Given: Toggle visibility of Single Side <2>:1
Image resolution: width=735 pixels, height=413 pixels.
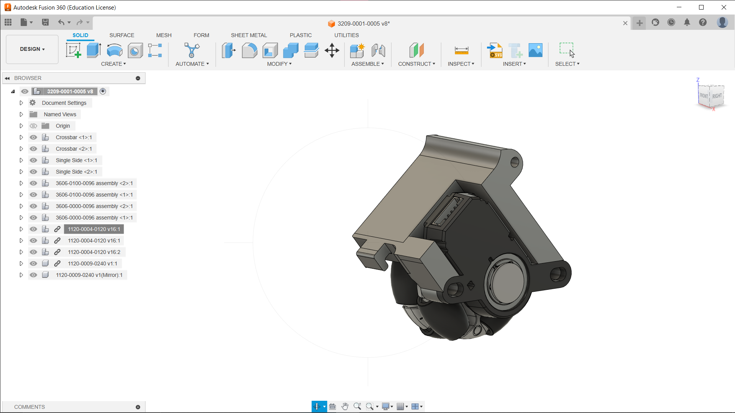Looking at the screenshot, I should [33, 172].
